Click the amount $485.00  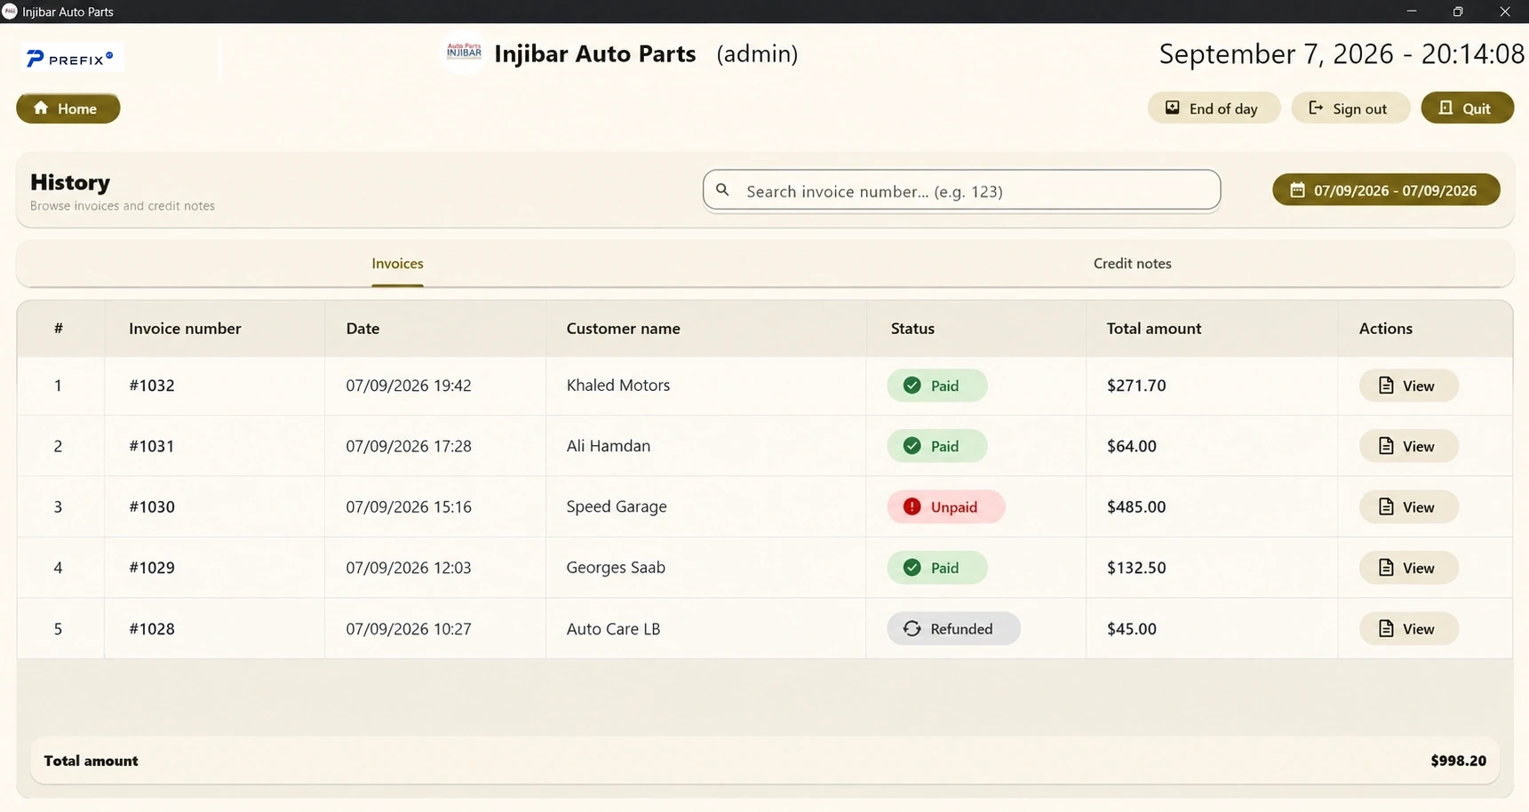(x=1136, y=506)
